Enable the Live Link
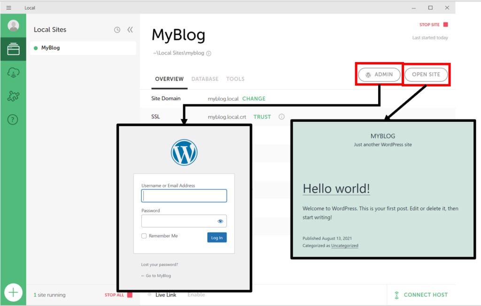This screenshot has height=306, width=481. pos(196,295)
